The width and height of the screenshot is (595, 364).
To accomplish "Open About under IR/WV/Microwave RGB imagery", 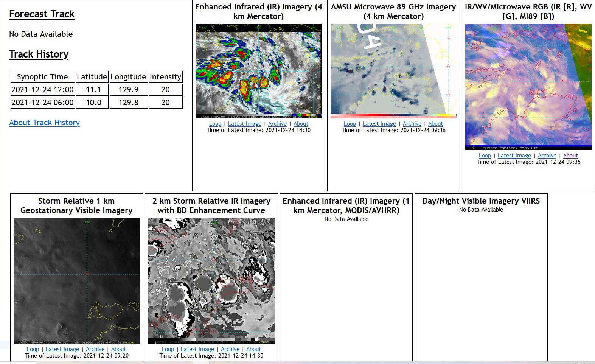I will click(x=570, y=156).
